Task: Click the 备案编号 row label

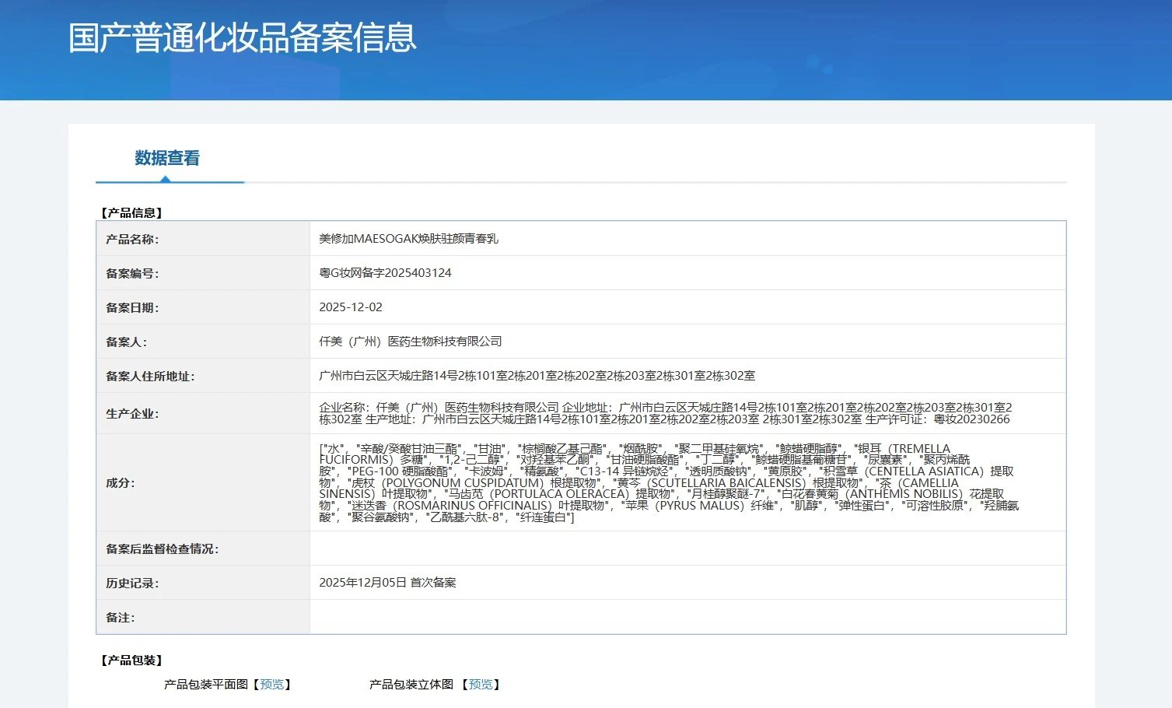Action: (132, 273)
